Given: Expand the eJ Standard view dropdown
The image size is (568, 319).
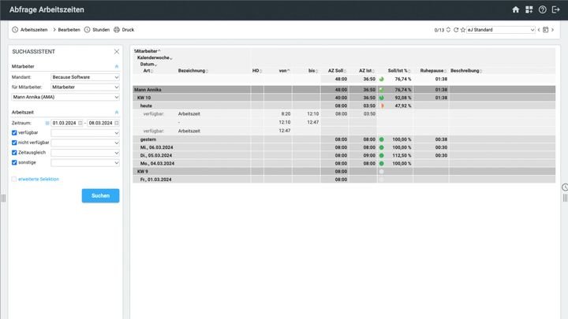Looking at the screenshot, I should click(x=501, y=30).
